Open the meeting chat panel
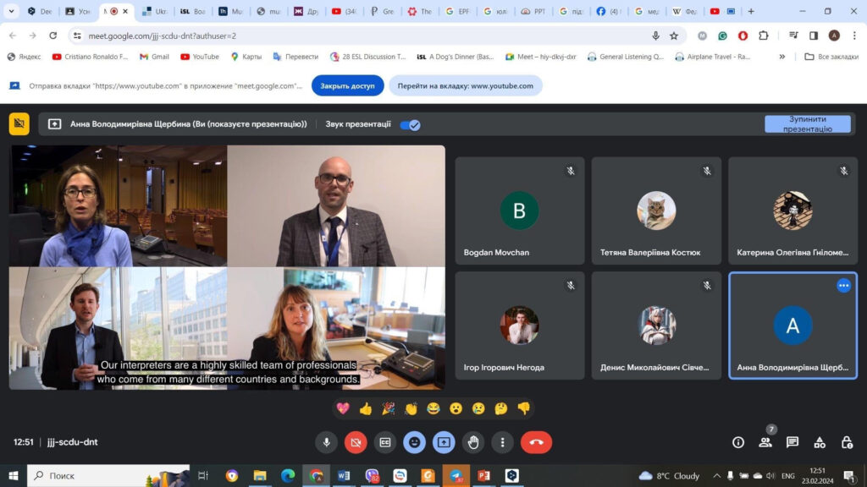867x487 pixels. [x=792, y=442]
